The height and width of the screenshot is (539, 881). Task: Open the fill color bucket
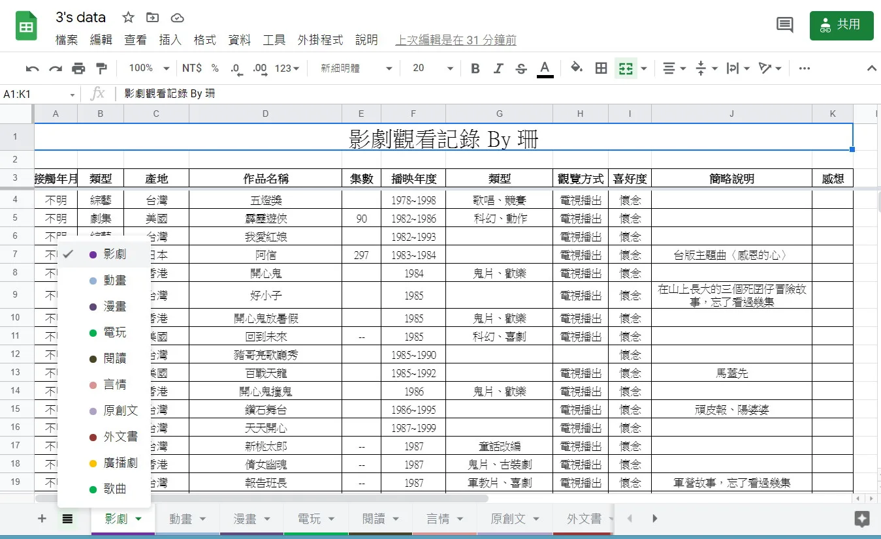tap(576, 69)
